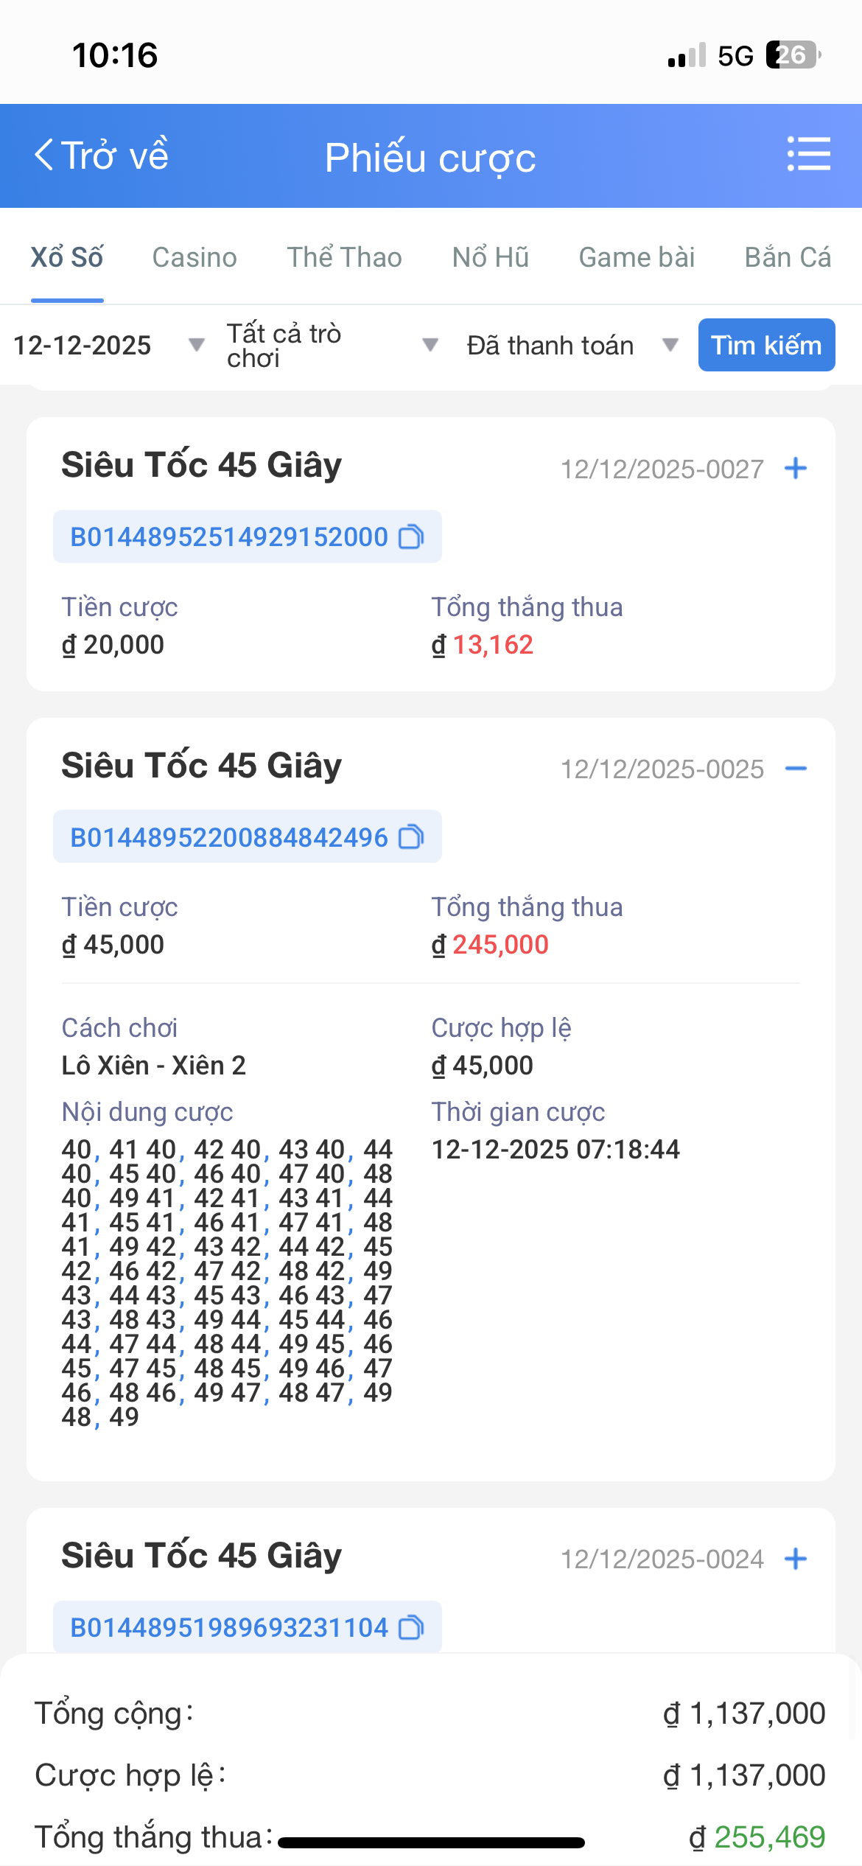Expand ticket 12/12/2025-0027 with plus icon
The width and height of the screenshot is (862, 1866).
[x=796, y=469]
